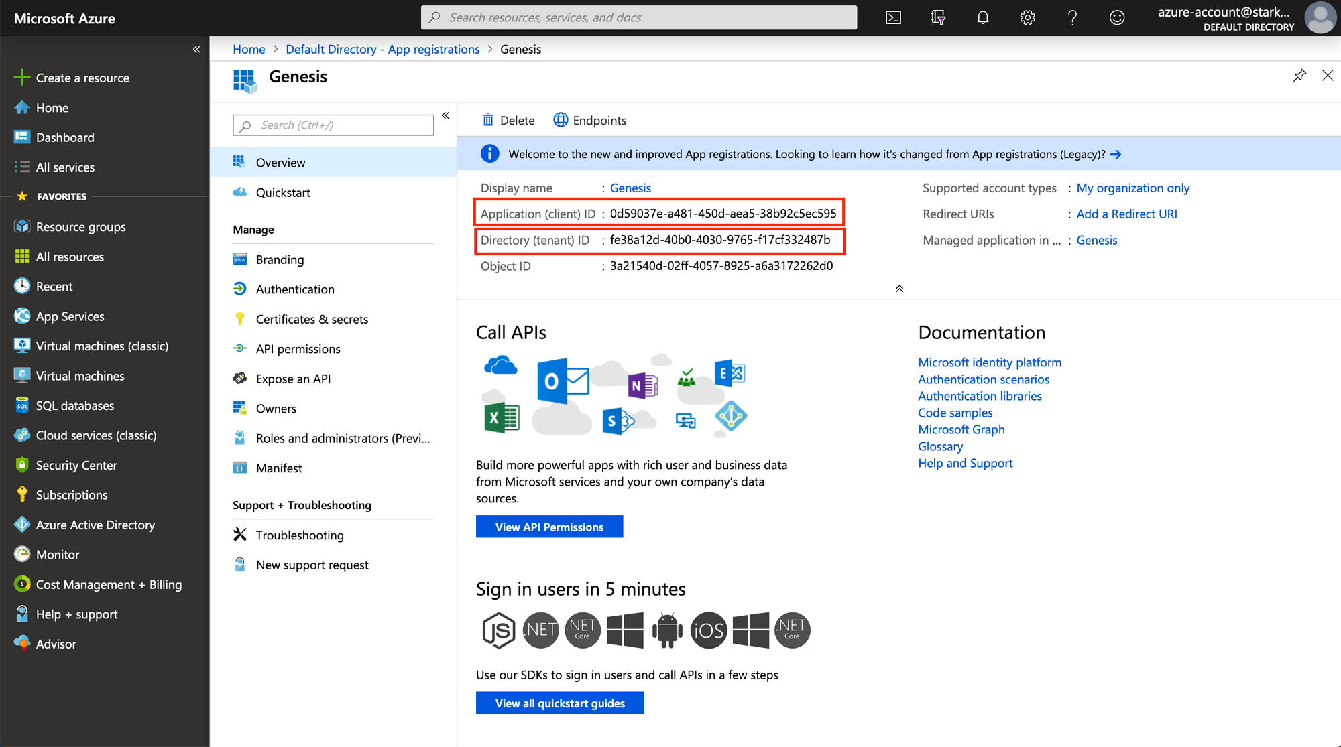Click Default Directory - App registrations breadcrumb
Viewport: 1341px width, 747px height.
[x=383, y=49]
